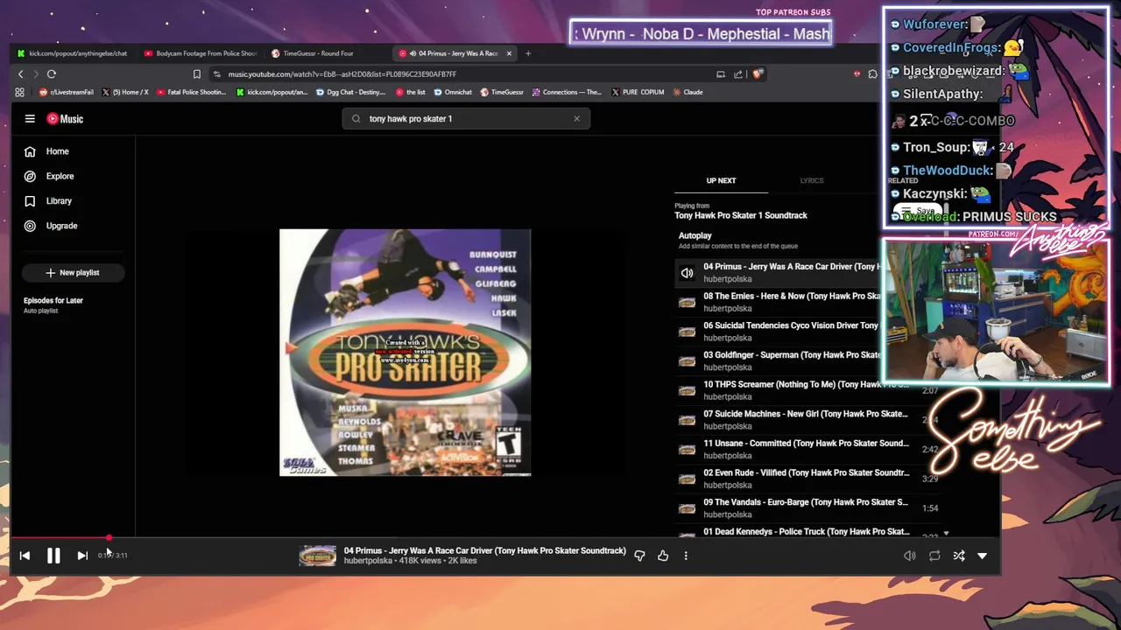Toggle repeat mode in player bar
The image size is (1121, 630).
(934, 556)
